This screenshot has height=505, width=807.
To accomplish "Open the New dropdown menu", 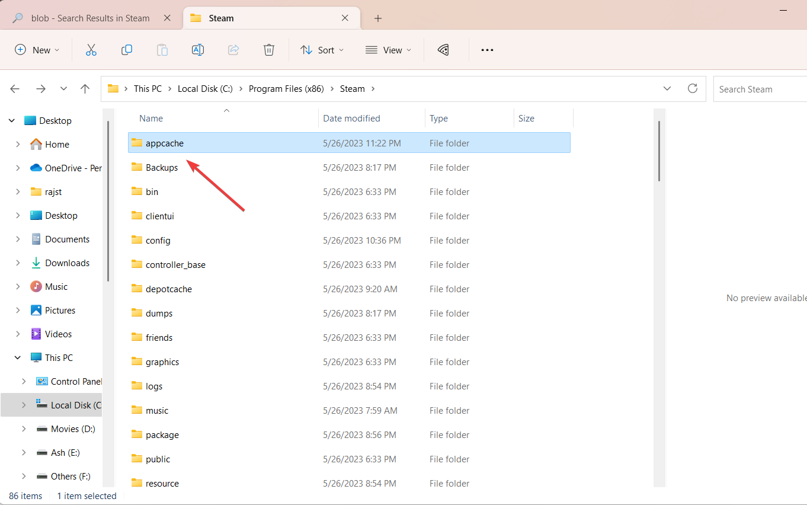I will (37, 50).
